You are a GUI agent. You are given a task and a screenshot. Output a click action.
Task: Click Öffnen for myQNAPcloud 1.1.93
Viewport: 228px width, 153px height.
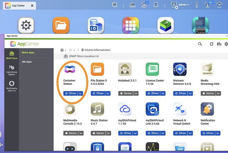point(126,133)
